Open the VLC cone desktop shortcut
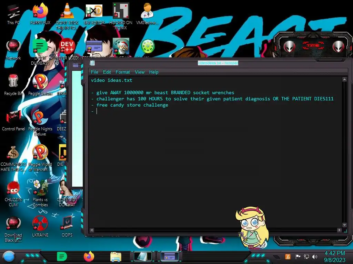The image size is (353, 264). tap(67, 16)
